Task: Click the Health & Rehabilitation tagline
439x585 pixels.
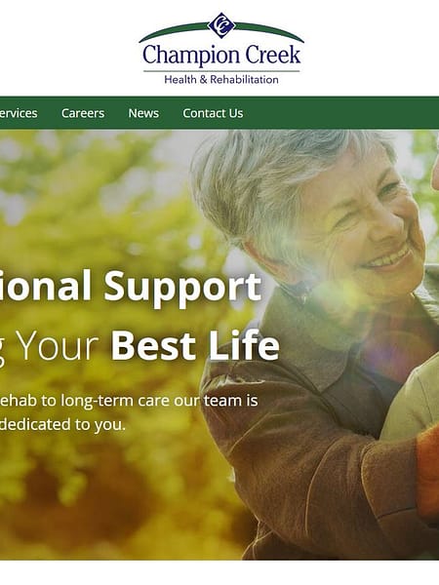Action: tap(221, 80)
